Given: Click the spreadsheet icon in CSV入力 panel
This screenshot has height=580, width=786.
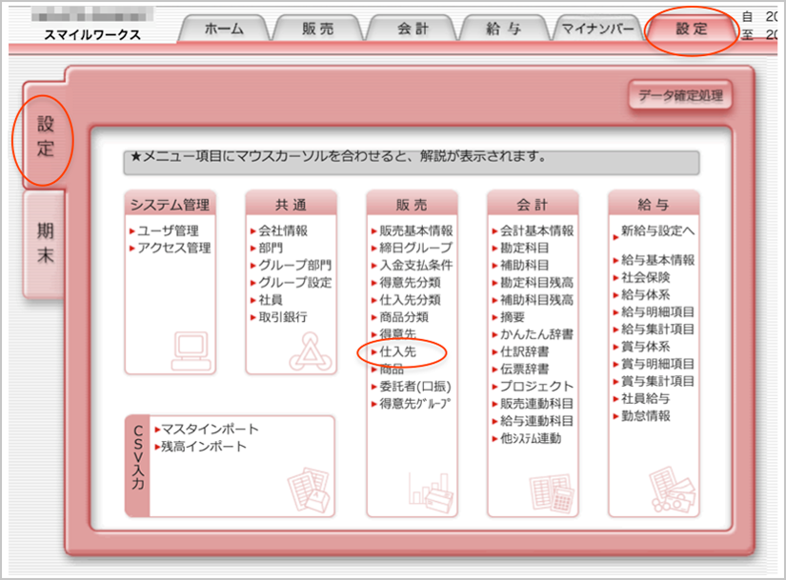Looking at the screenshot, I should [309, 490].
